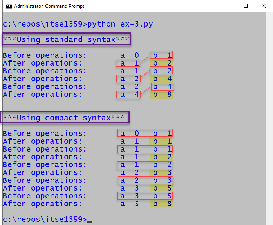The width and height of the screenshot is (273, 225).
Task: Click red-boxed 'a 1' under standard syntax
Action: click(128, 63)
